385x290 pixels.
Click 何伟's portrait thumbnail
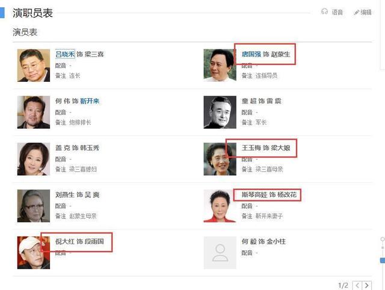point(34,113)
